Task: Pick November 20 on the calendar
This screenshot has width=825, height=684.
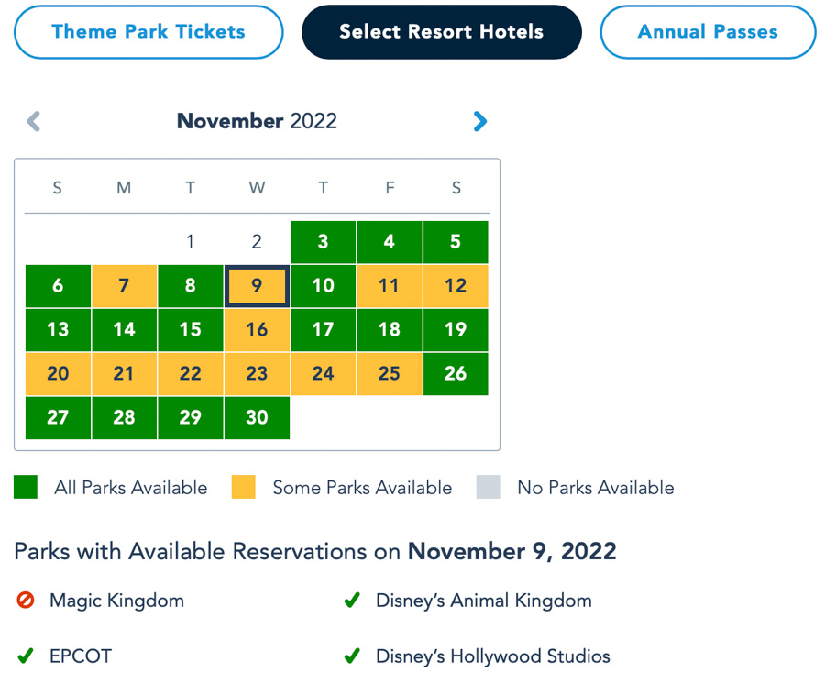Action: click(58, 374)
